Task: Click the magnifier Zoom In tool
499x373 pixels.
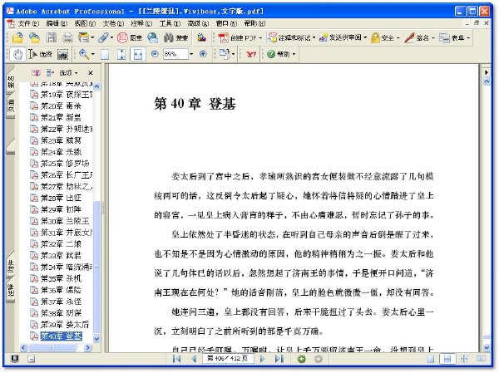Action: pyautogui.click(x=84, y=54)
